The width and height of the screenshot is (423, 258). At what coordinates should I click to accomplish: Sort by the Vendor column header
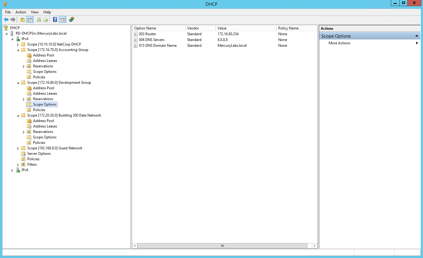[x=201, y=28]
